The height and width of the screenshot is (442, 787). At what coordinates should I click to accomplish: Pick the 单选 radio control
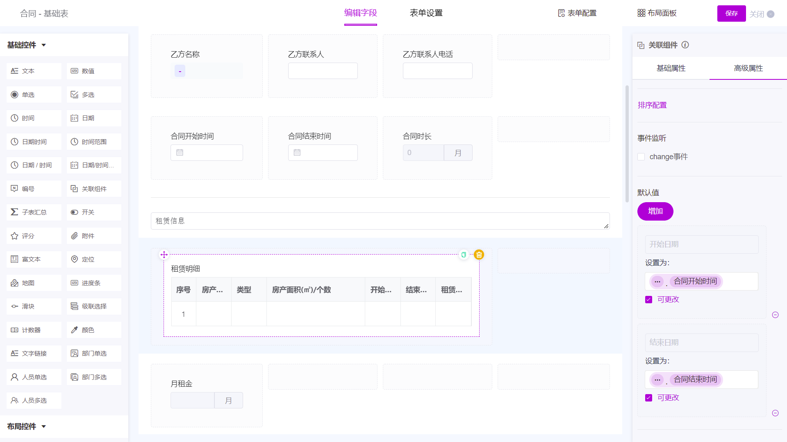tap(34, 95)
